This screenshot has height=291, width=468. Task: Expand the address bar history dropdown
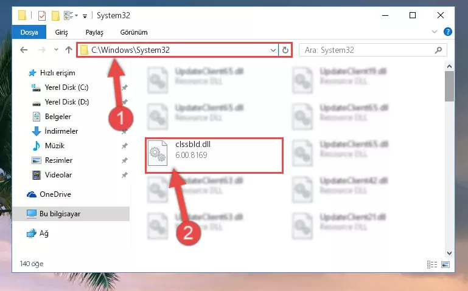(x=273, y=50)
